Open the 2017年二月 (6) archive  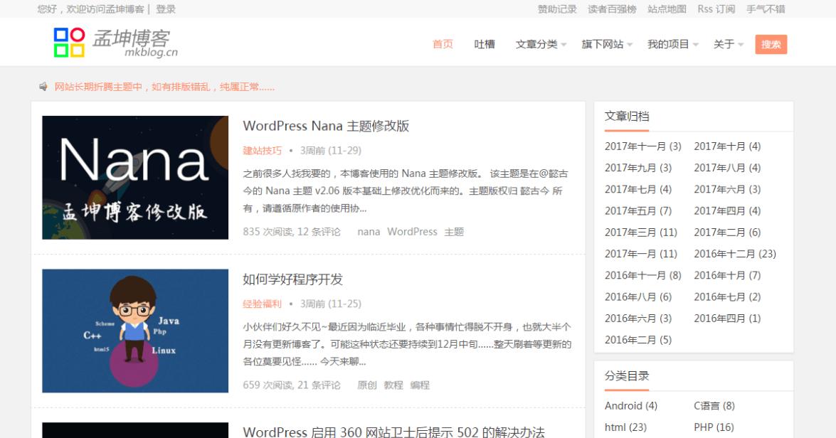click(727, 233)
